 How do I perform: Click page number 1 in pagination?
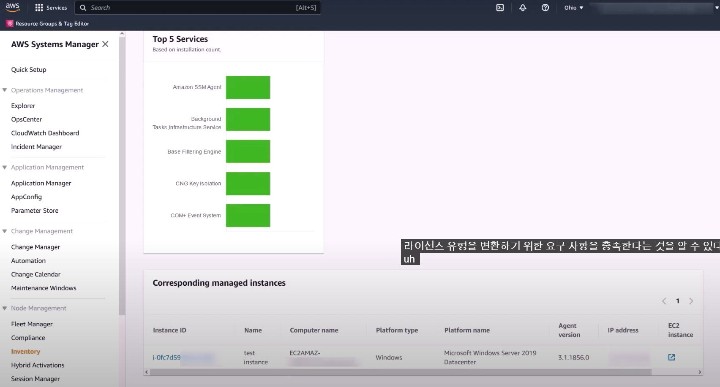tap(678, 301)
